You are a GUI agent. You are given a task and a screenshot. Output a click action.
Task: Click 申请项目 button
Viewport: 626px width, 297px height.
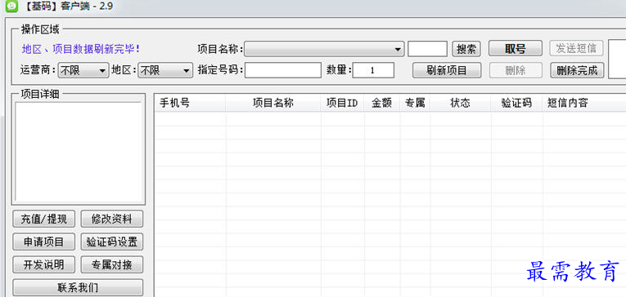tap(44, 242)
